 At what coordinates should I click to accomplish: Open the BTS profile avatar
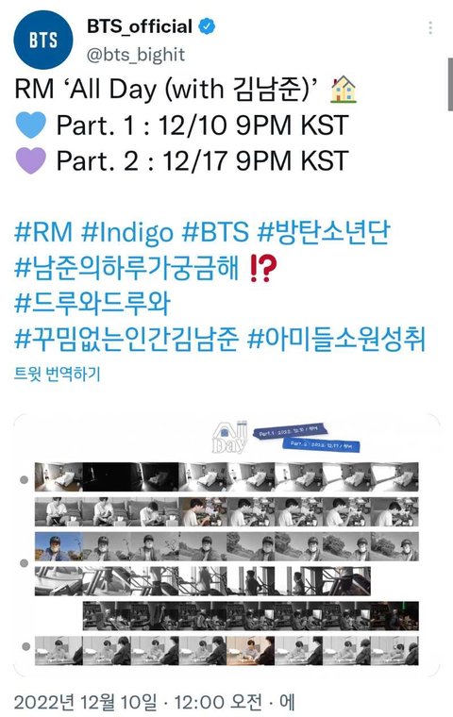pos(43,40)
